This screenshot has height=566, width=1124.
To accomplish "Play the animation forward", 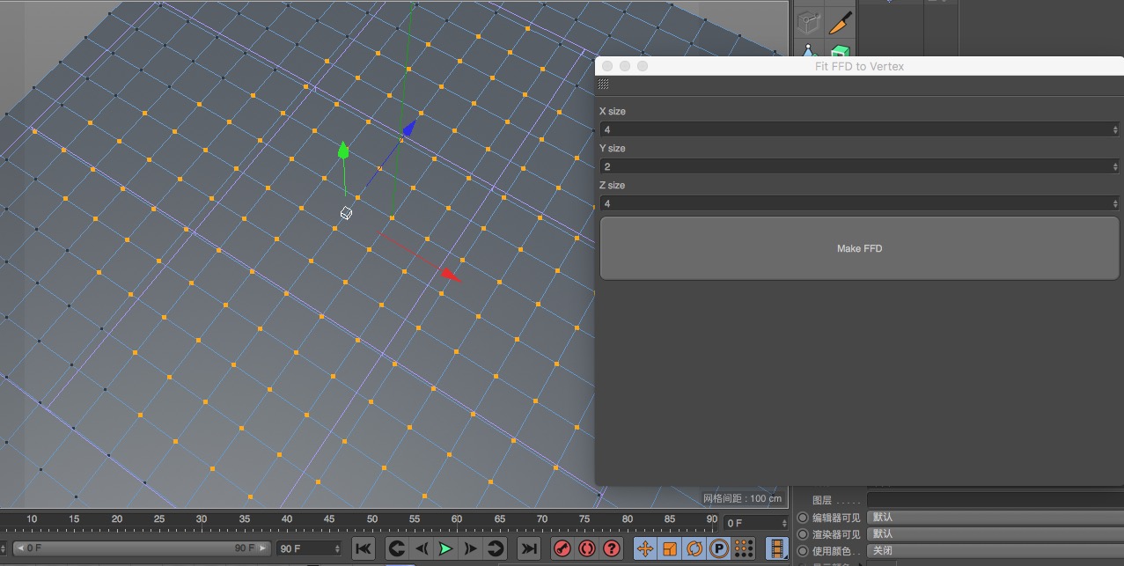I will tap(444, 548).
